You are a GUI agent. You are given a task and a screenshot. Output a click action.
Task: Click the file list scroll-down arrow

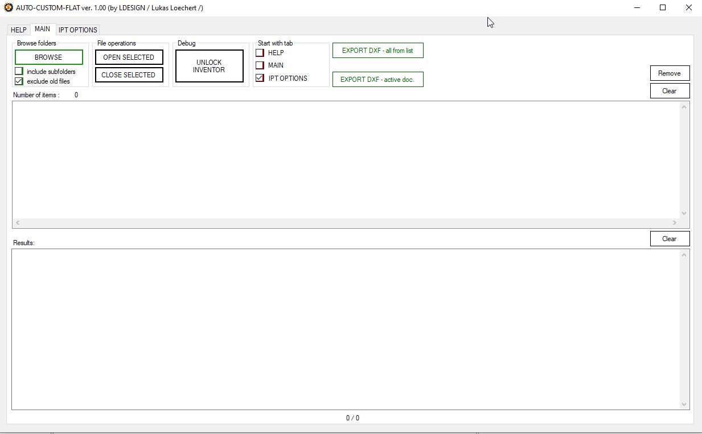pyautogui.click(x=684, y=213)
